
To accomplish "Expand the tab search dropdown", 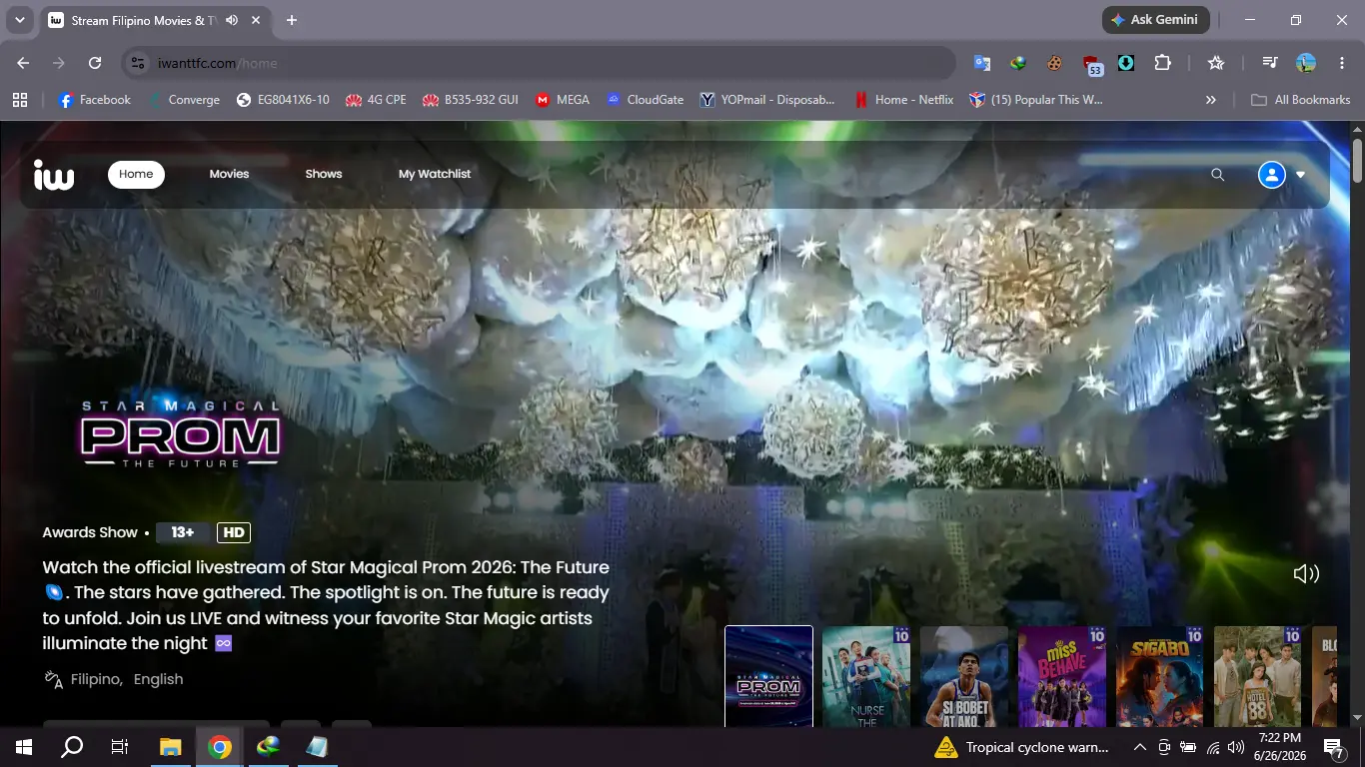I will pos(20,20).
